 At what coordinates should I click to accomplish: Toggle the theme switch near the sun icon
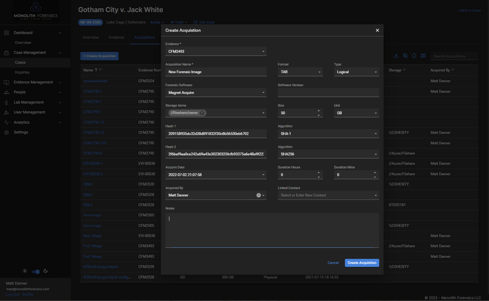tap(35, 271)
